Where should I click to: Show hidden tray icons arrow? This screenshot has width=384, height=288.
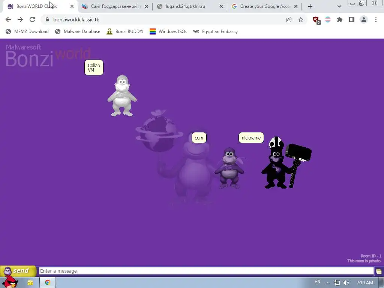click(x=328, y=283)
